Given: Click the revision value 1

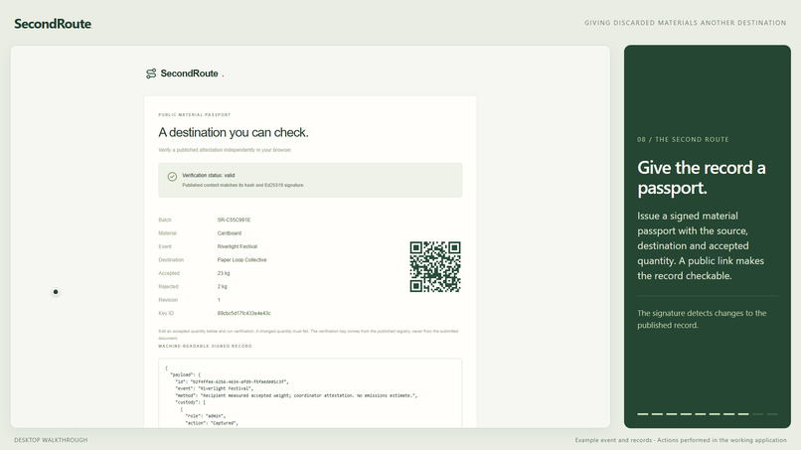Looking at the screenshot, I should coord(219,300).
